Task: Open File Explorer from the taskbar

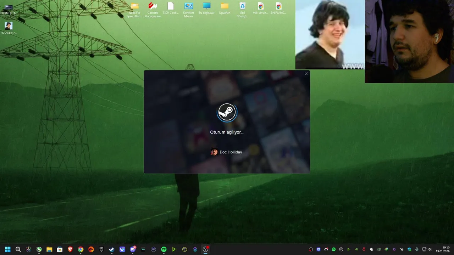Action: point(49,249)
